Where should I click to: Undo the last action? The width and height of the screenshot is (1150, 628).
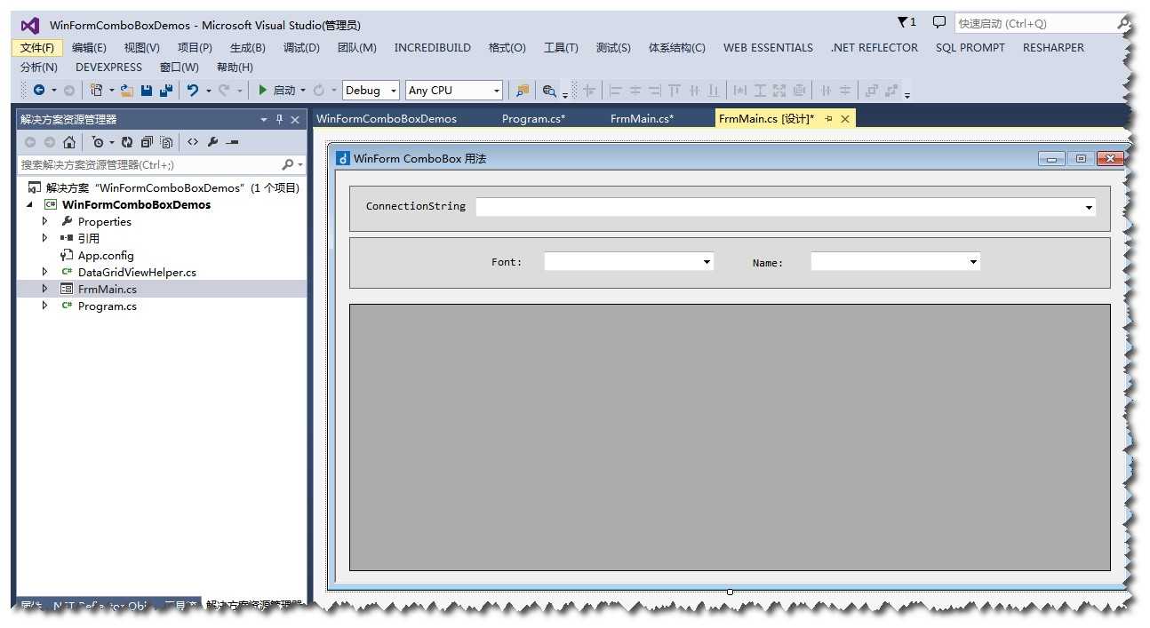[192, 90]
